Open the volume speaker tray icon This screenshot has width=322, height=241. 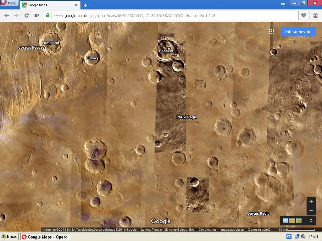[303, 237]
